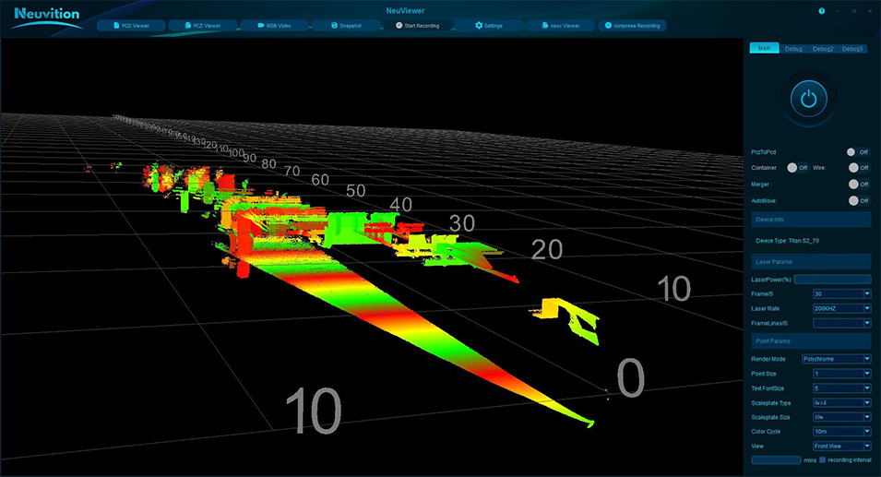Click the help question mark icon
Image resolution: width=881 pixels, height=477 pixels.
coord(821,11)
